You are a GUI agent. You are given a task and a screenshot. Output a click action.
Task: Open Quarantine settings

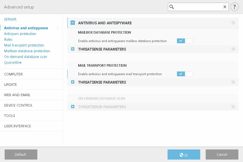pos(13,63)
